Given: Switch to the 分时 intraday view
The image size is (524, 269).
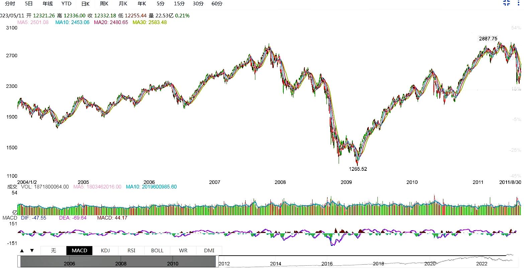Looking at the screenshot, I should point(10,4).
